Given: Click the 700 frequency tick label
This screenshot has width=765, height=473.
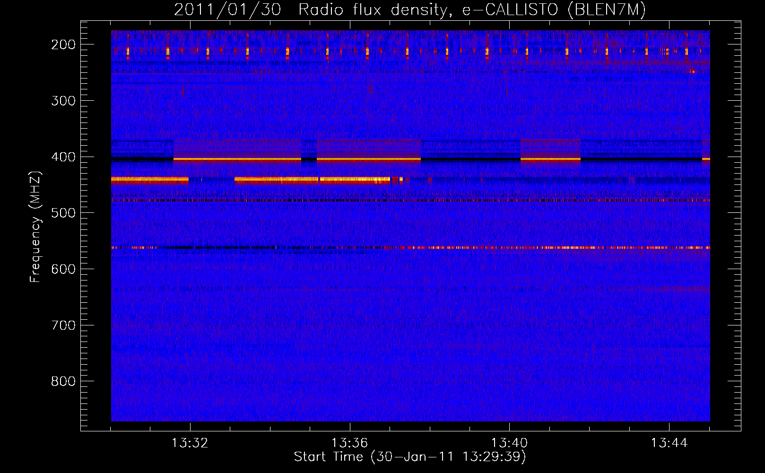Looking at the screenshot, I should [63, 325].
